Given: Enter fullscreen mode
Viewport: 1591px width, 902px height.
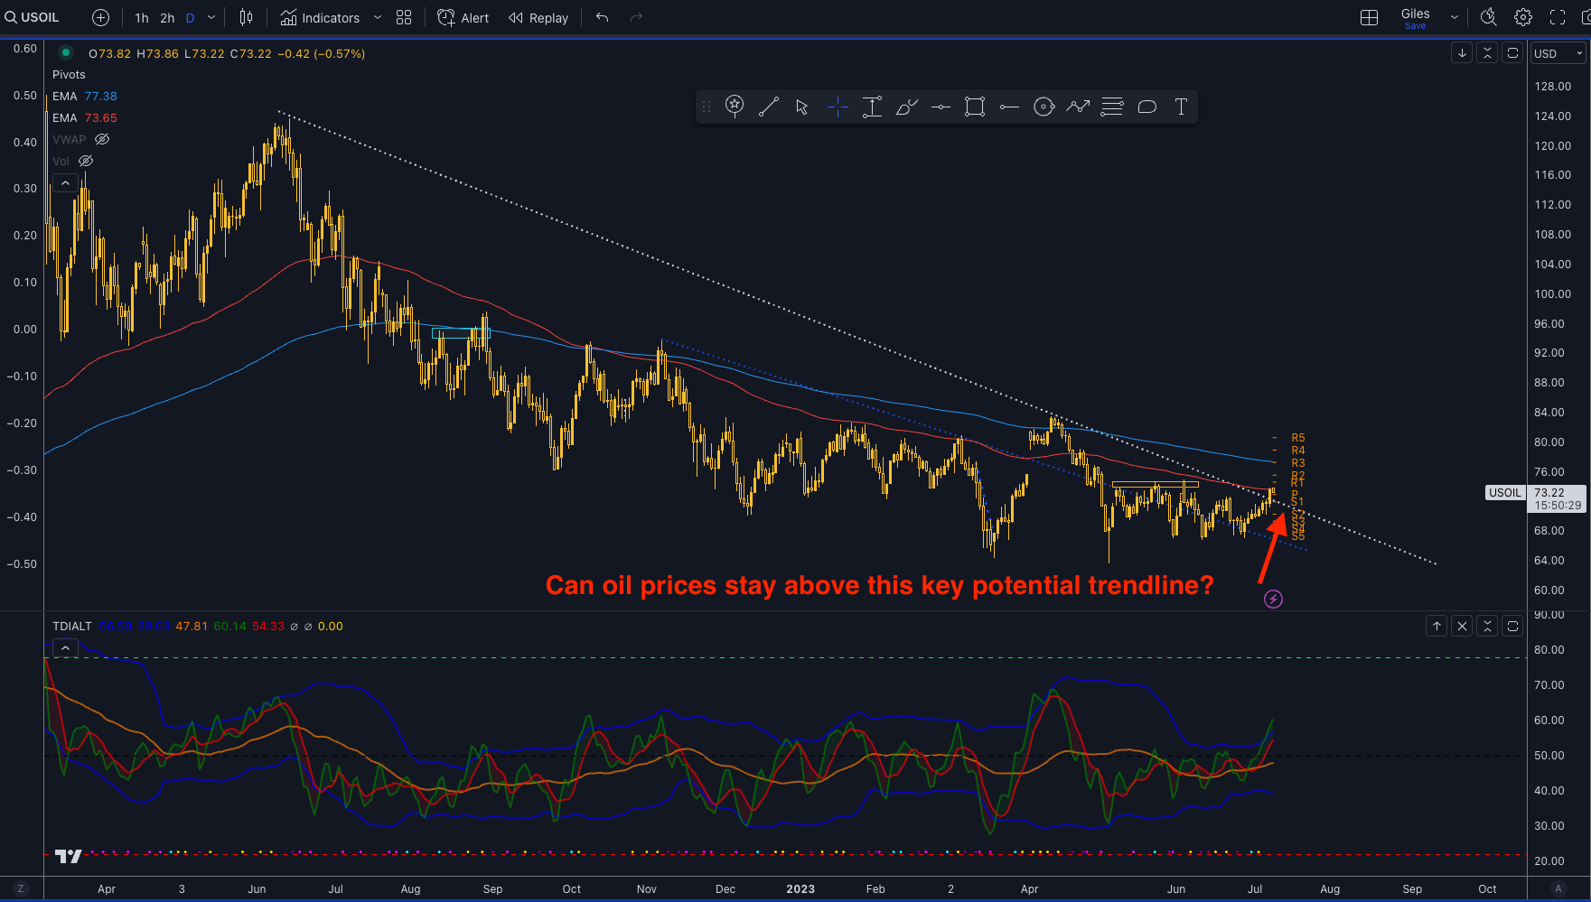Looking at the screenshot, I should coord(1558,17).
